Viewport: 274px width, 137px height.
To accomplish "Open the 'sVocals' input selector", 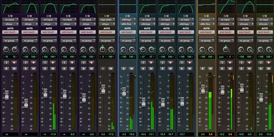I will coord(207,19).
